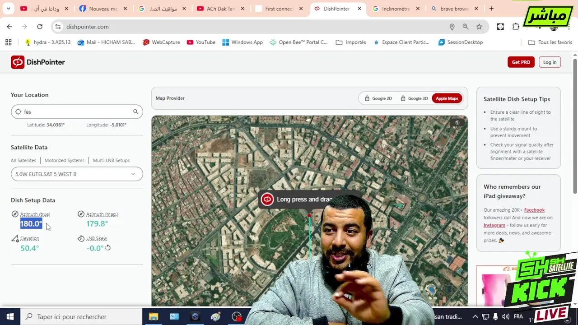Viewport: 578px width, 325px height.
Task: Open the Apps grid in bookmarks bar
Action: [x=8, y=42]
